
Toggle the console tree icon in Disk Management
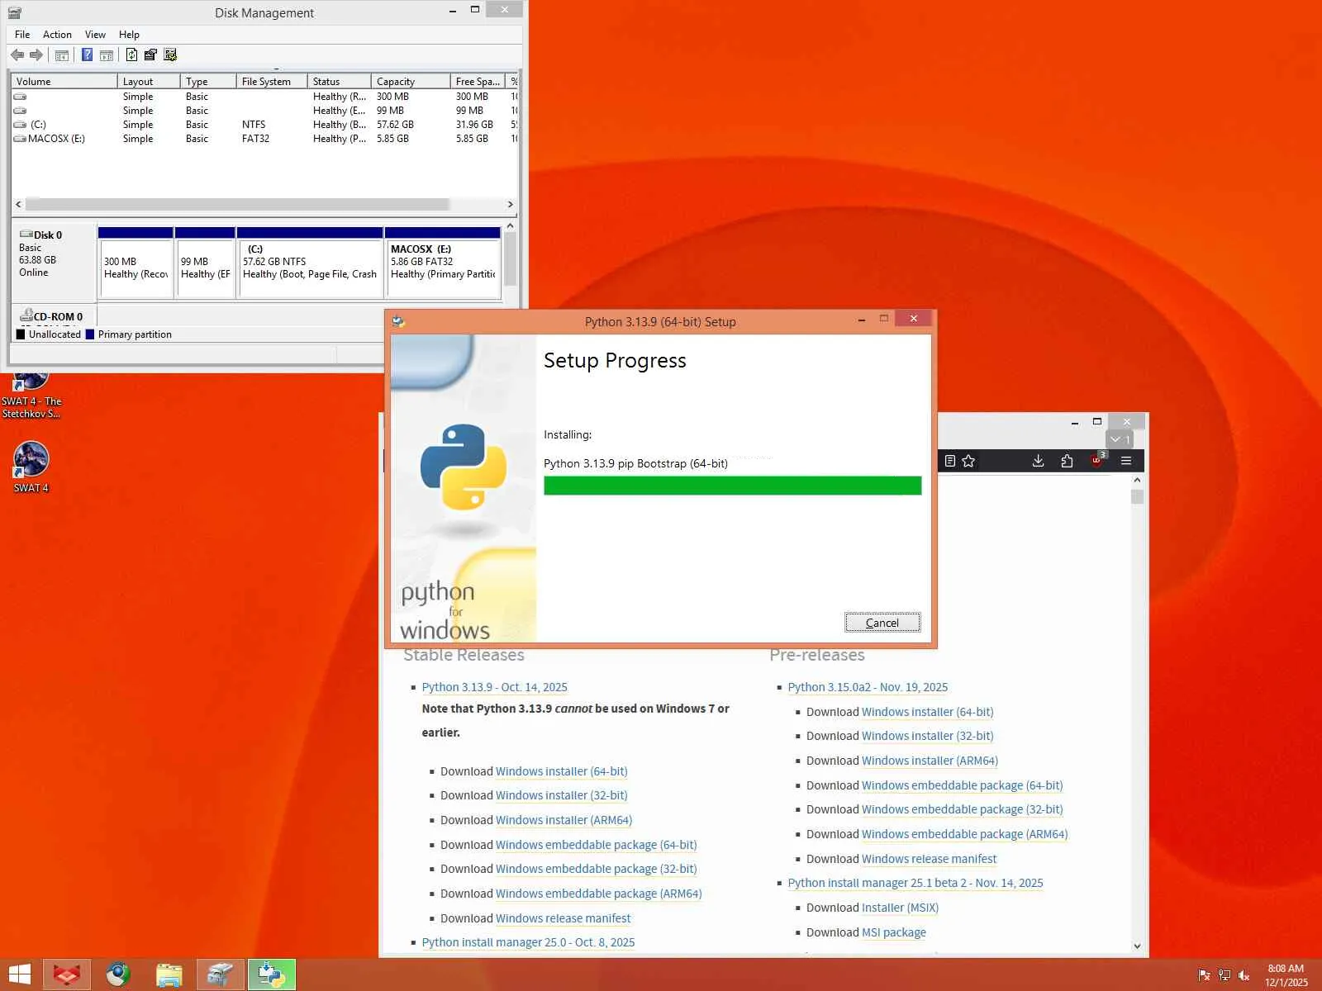pyautogui.click(x=62, y=55)
